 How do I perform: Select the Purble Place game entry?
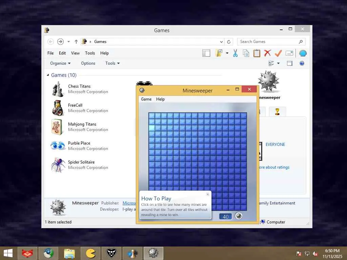(79, 146)
